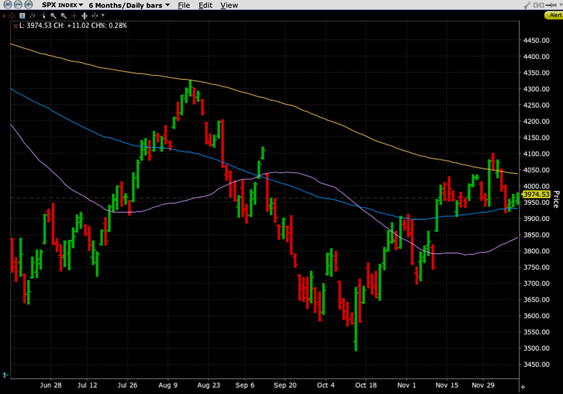Click the Aug 9 date label
This screenshot has height=394, width=563.
(x=168, y=386)
